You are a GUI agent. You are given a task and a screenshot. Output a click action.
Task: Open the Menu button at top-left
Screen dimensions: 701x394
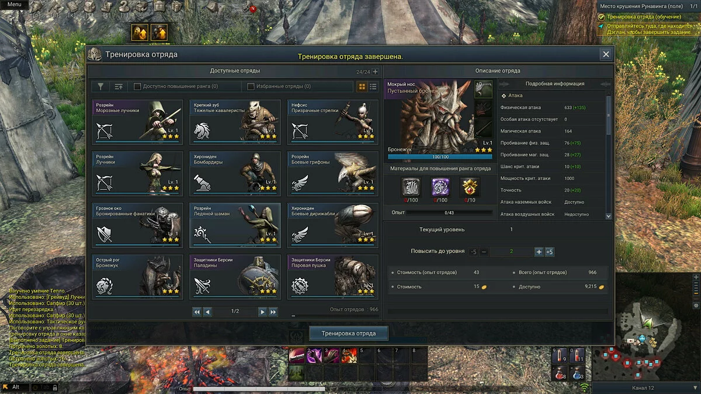click(14, 4)
